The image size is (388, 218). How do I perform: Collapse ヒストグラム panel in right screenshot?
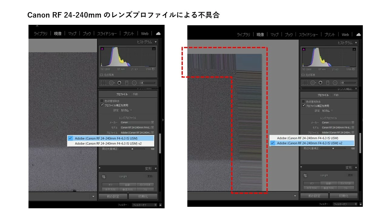tap(356, 43)
